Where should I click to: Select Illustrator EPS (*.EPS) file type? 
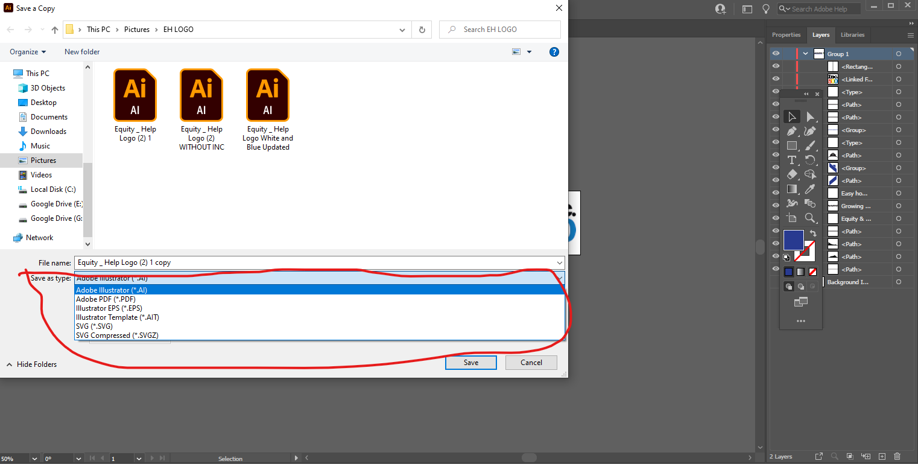pyautogui.click(x=320, y=308)
